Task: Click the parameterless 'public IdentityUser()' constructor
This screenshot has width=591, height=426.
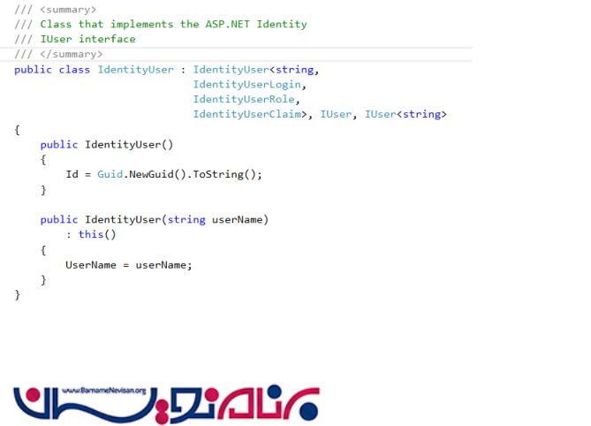Action: (107, 145)
